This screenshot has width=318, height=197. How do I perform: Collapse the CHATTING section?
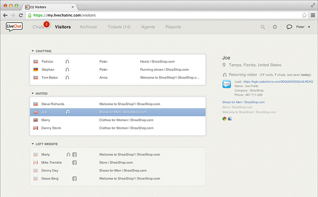point(33,51)
